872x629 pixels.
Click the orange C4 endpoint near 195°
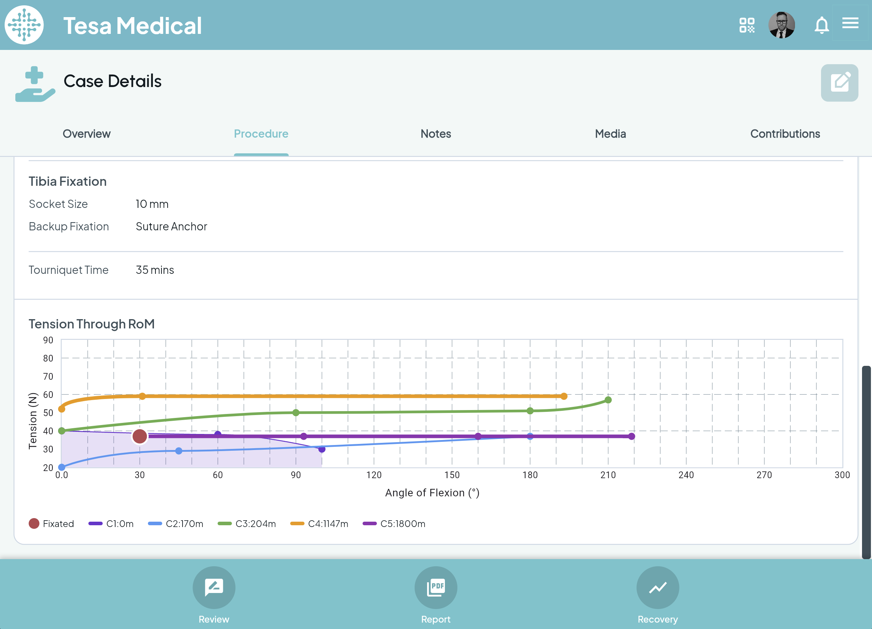(564, 396)
